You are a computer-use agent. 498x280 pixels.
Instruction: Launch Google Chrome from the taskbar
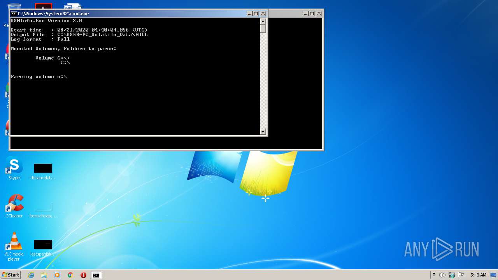point(70,275)
